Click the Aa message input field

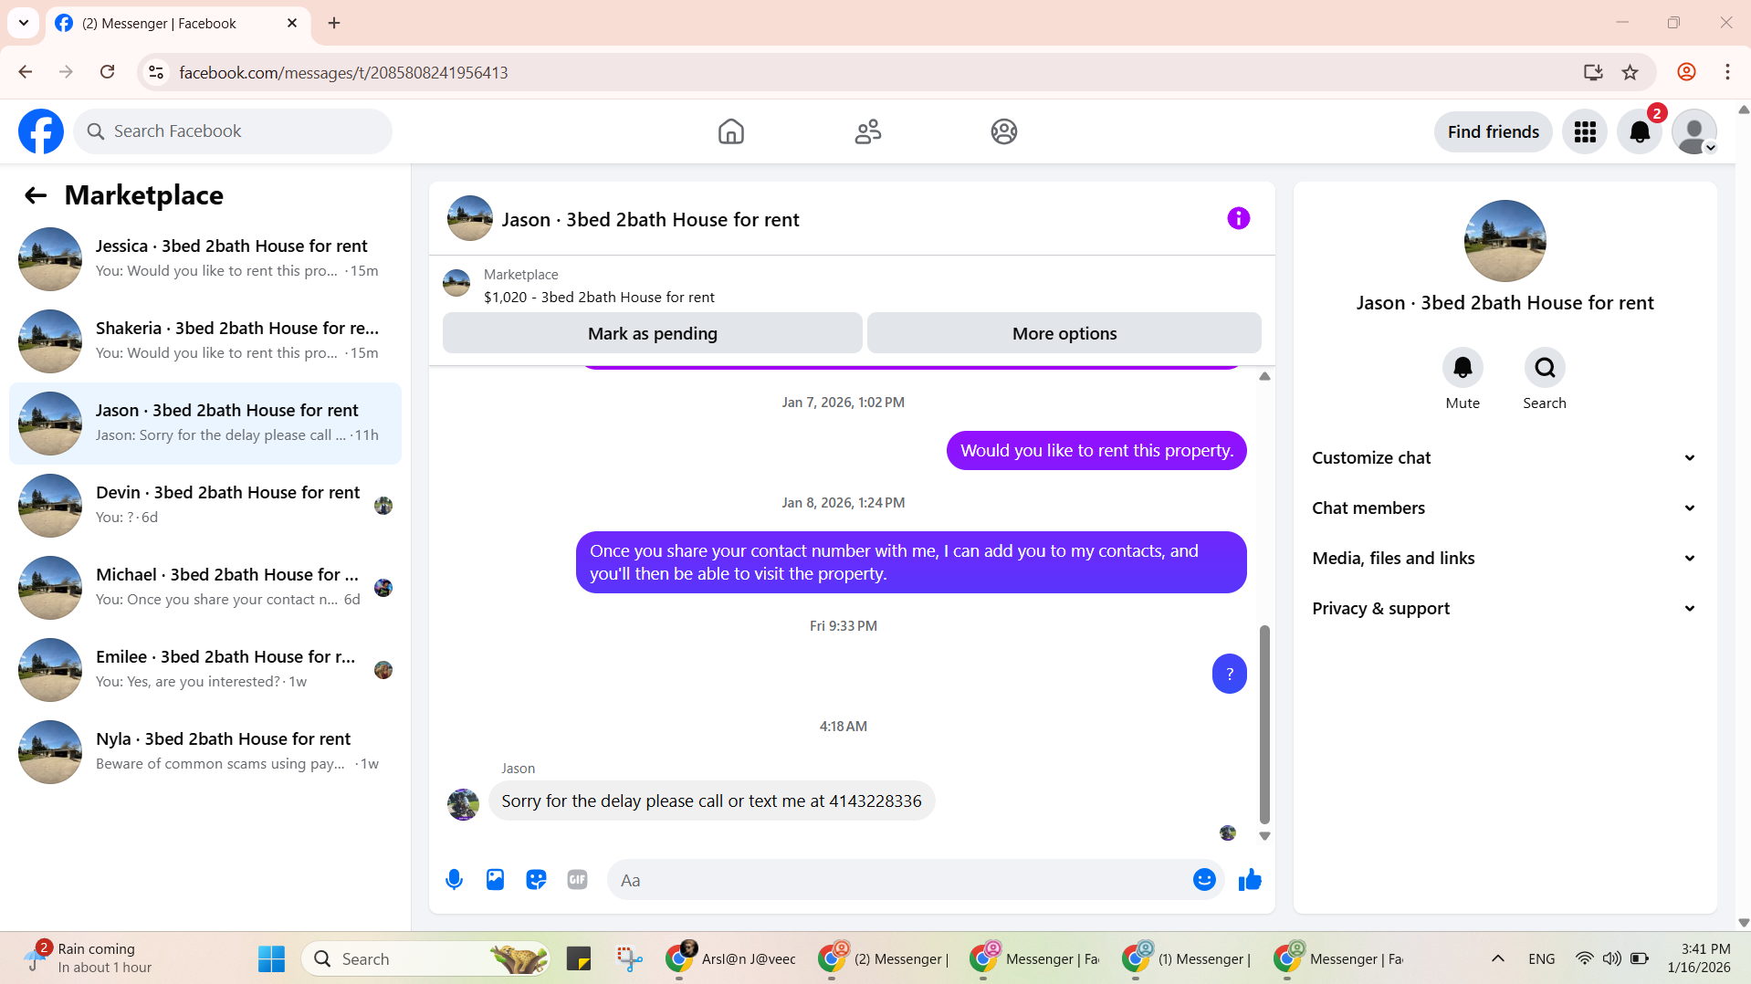coord(899,880)
